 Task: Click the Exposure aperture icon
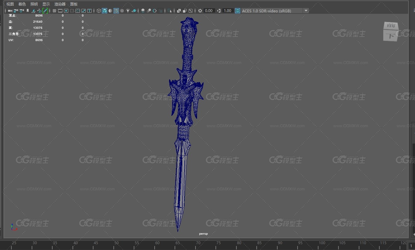(200, 11)
